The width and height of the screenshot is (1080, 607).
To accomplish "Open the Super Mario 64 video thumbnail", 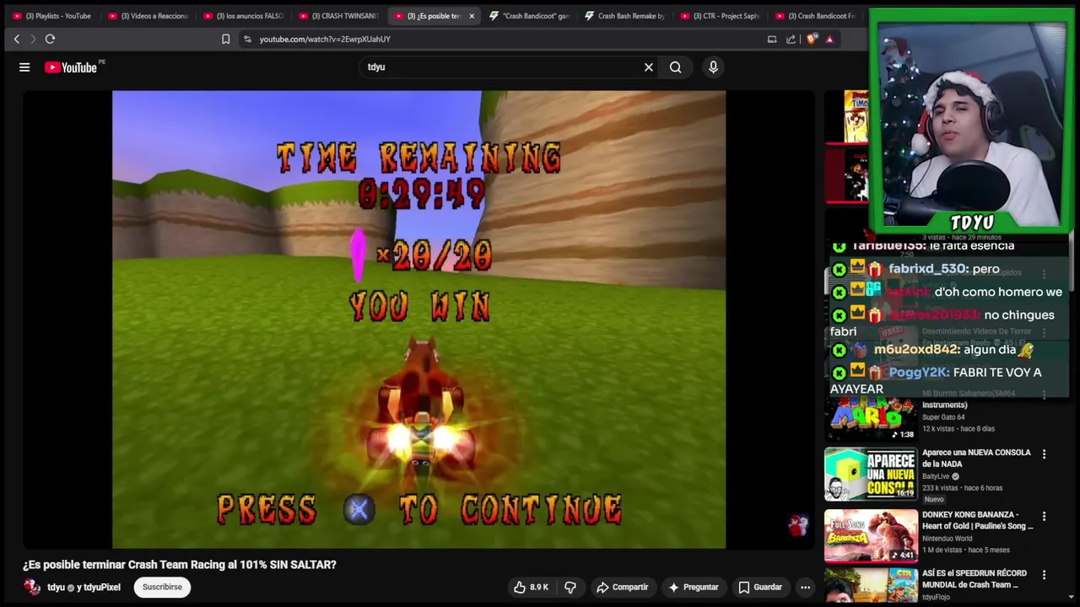I will point(871,418).
